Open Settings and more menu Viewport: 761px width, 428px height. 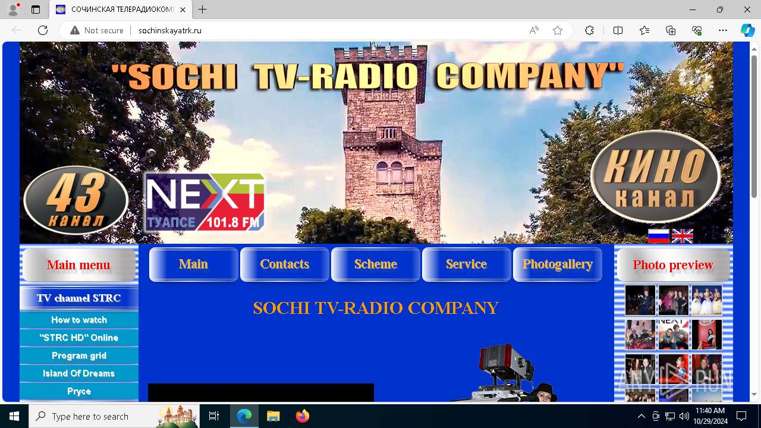pos(723,30)
